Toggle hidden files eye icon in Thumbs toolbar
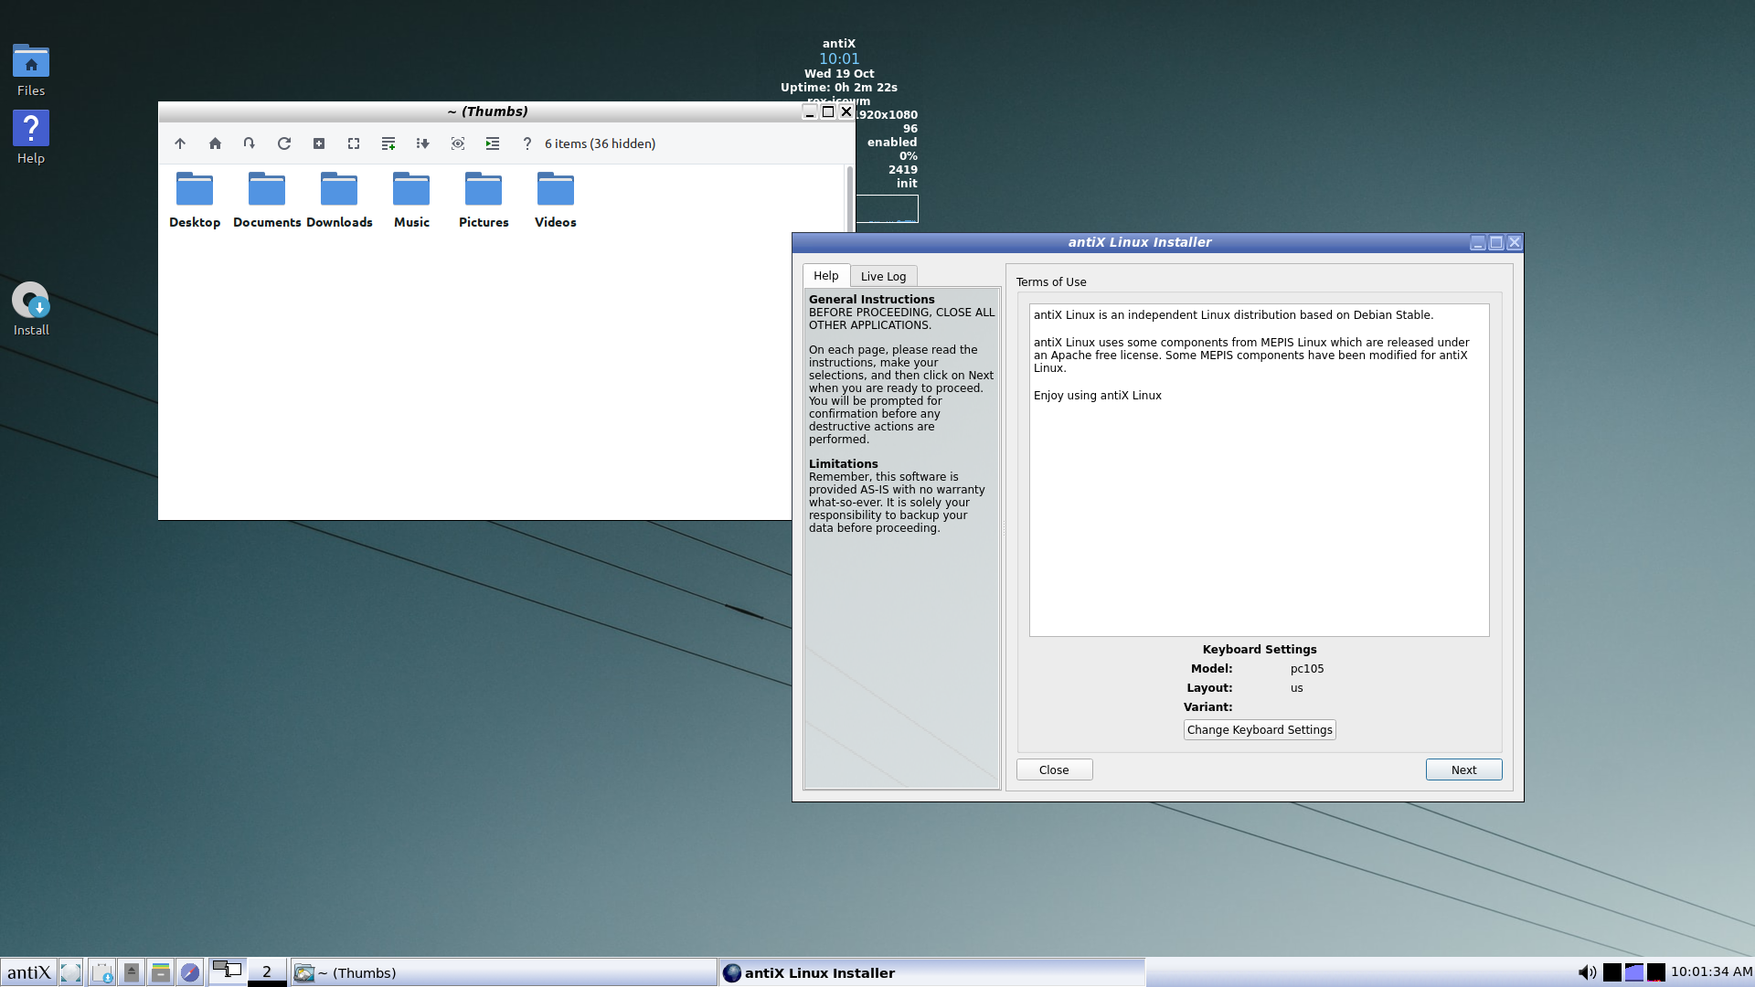Screen dimensions: 1755x987 click(x=458, y=143)
